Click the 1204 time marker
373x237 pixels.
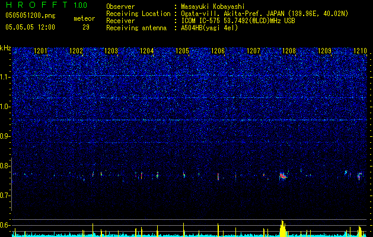(x=147, y=51)
